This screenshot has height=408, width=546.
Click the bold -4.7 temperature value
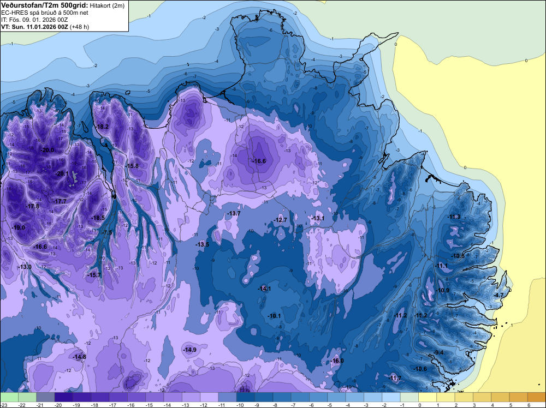498,295
